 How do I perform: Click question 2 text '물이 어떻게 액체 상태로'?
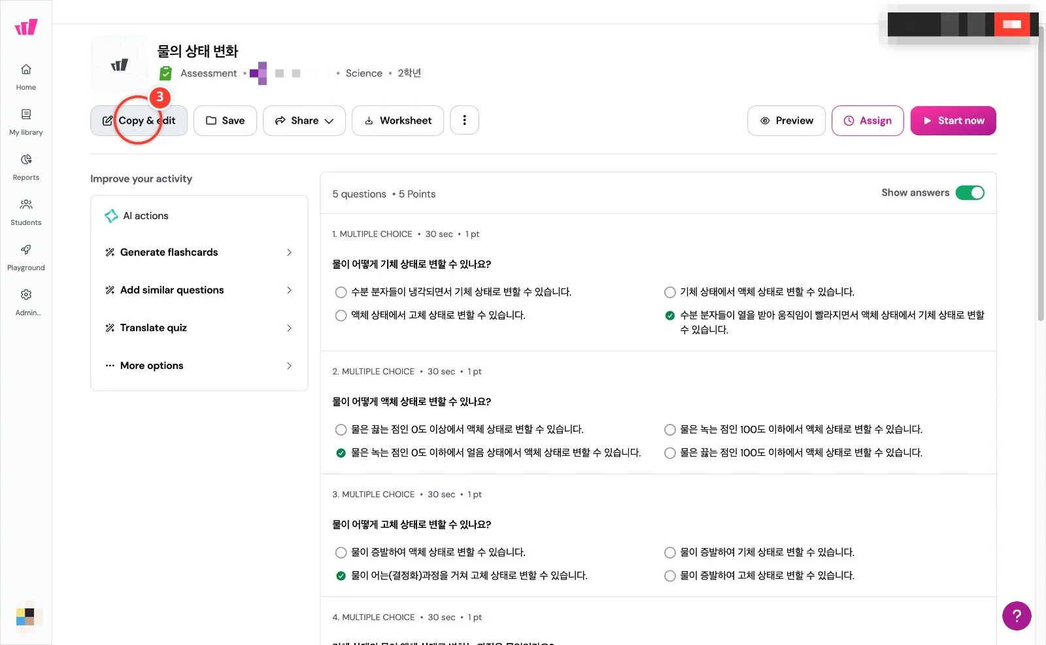pos(411,402)
